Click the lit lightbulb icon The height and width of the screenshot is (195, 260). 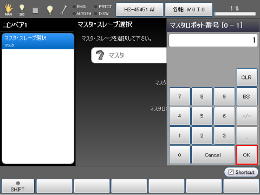[x=50, y=10]
